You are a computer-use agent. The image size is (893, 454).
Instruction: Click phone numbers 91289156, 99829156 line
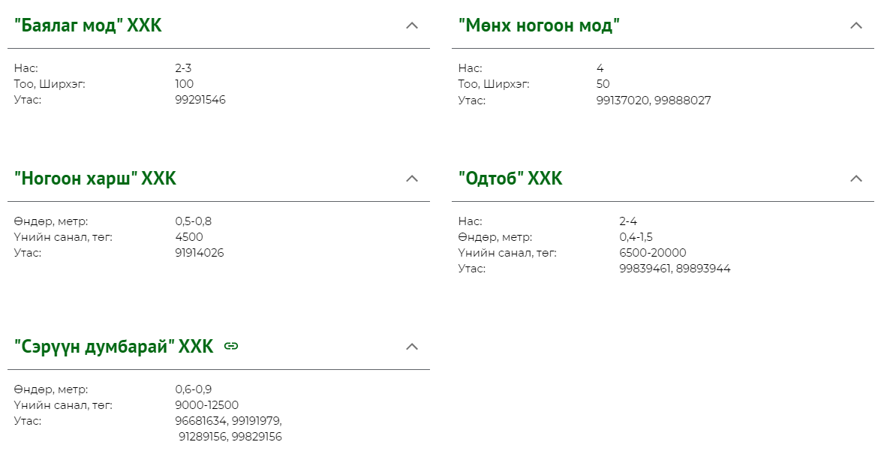pos(230,437)
